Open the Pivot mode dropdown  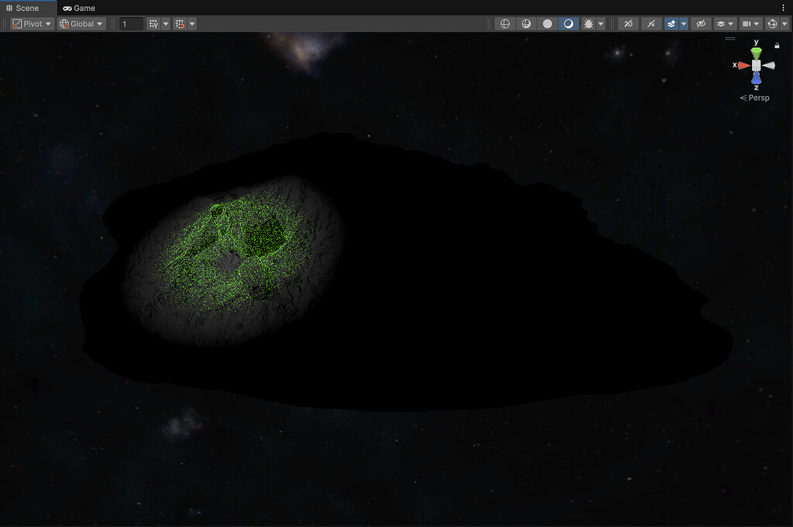[x=31, y=23]
